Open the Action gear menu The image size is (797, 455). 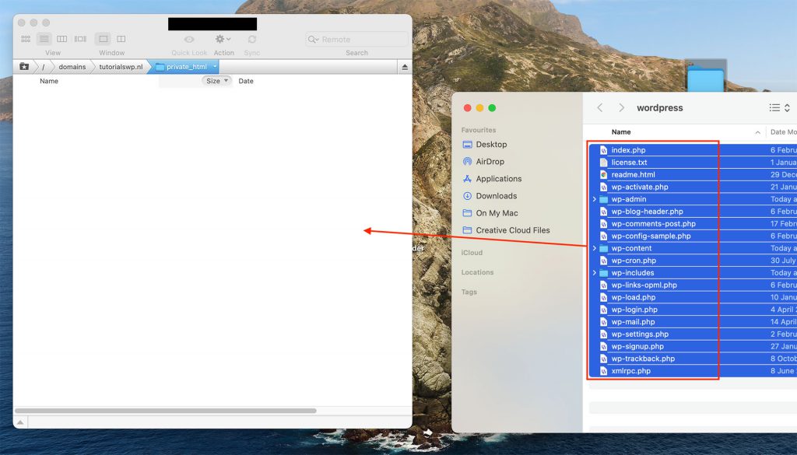(223, 39)
